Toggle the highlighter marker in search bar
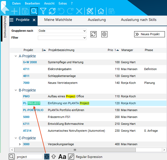Image resolution: width=167 pixels, height=160 pixels. [71, 157]
